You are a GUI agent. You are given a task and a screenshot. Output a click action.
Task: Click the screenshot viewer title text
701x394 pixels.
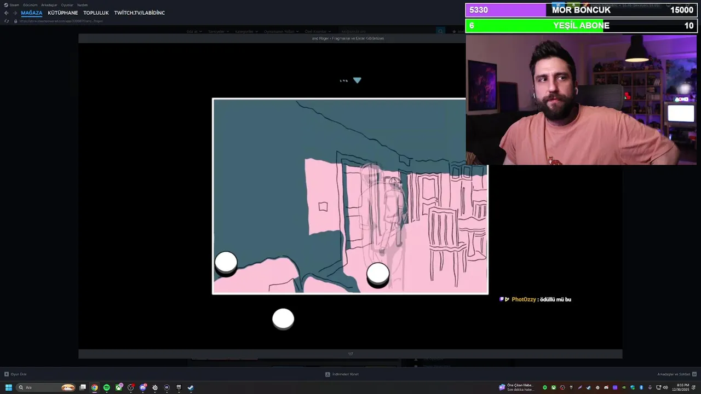pyautogui.click(x=348, y=38)
